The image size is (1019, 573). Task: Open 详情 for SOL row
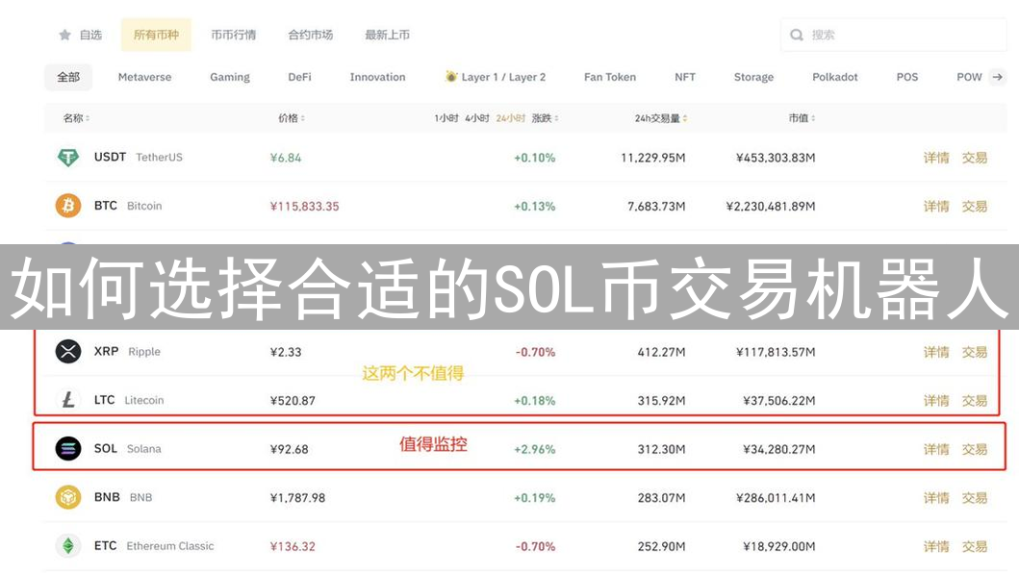click(x=936, y=450)
